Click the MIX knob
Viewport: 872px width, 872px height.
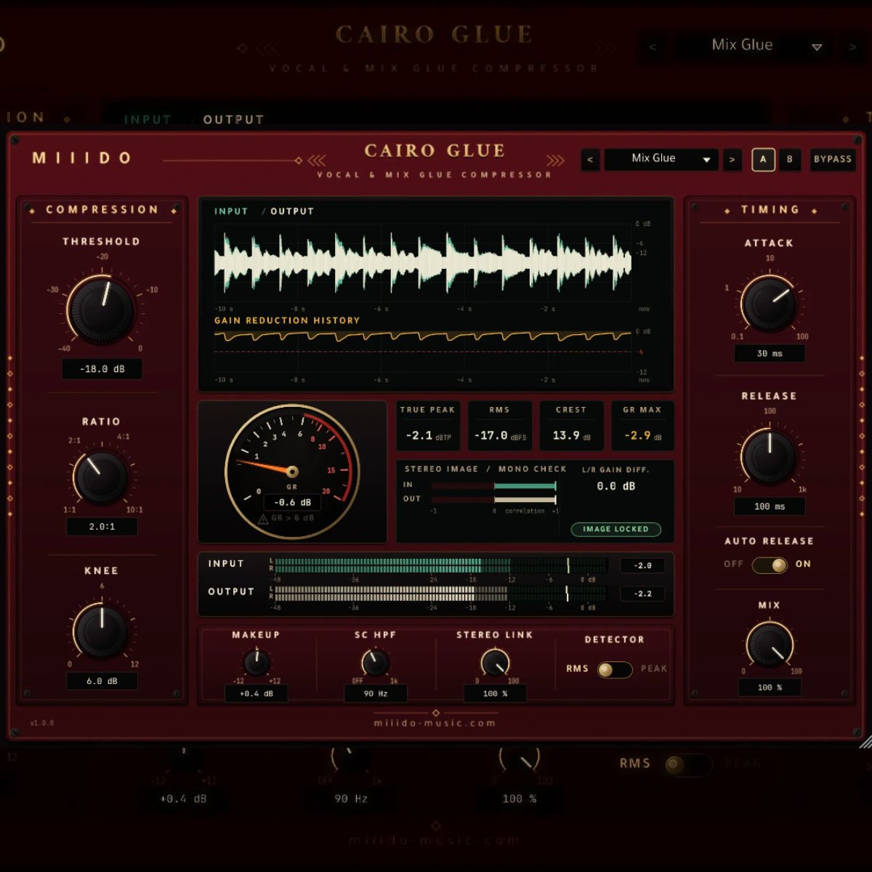(770, 645)
